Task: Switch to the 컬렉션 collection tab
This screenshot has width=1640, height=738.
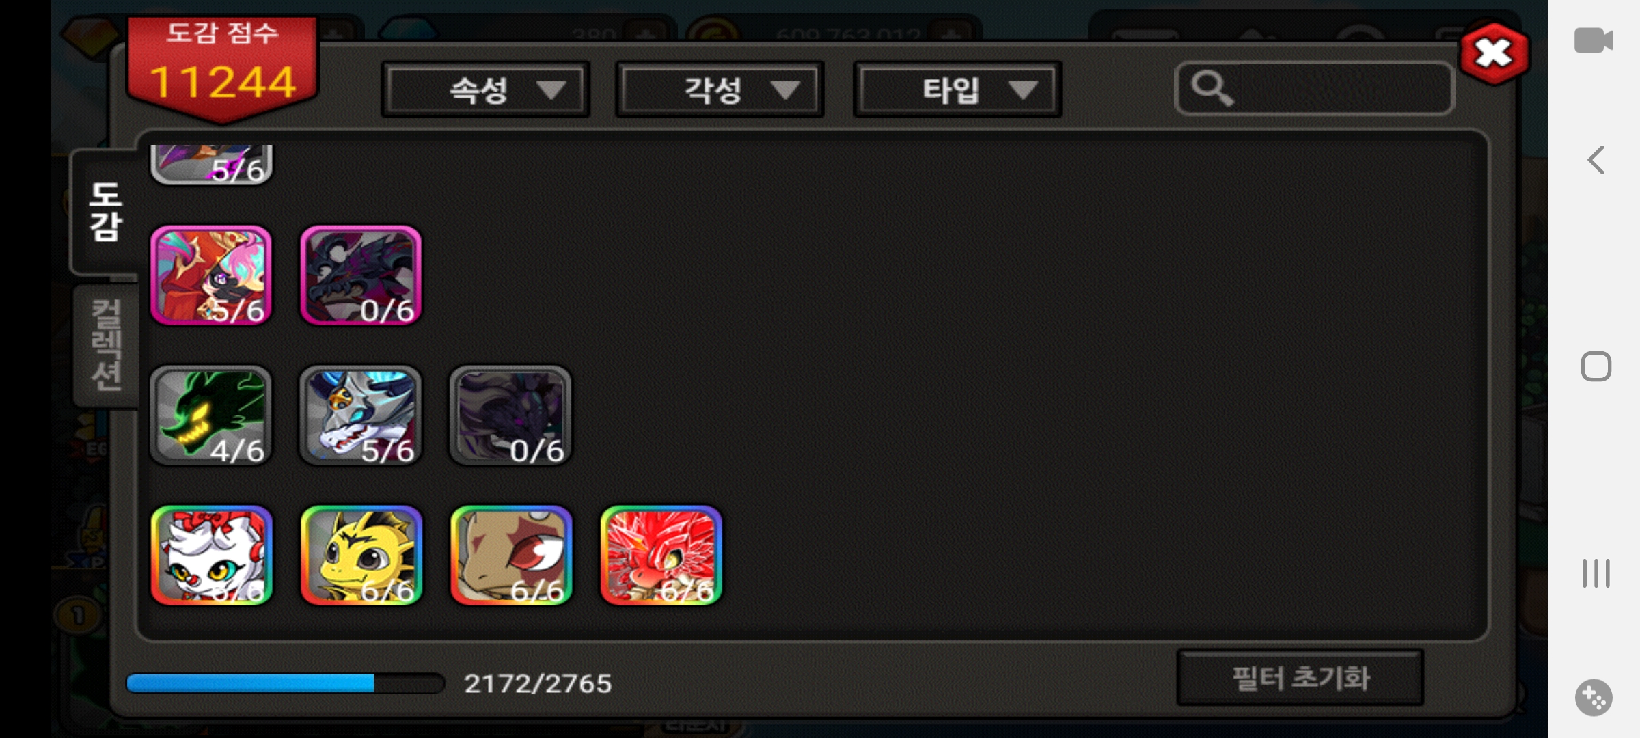Action: click(x=106, y=345)
